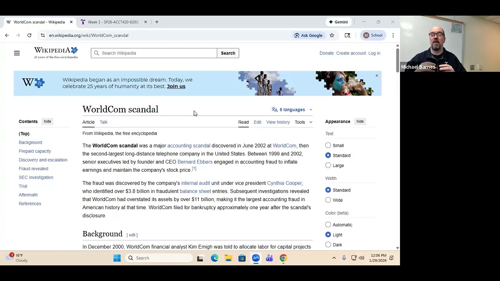Select Small text size
Viewport: 500px width, 281px height.
328,146
